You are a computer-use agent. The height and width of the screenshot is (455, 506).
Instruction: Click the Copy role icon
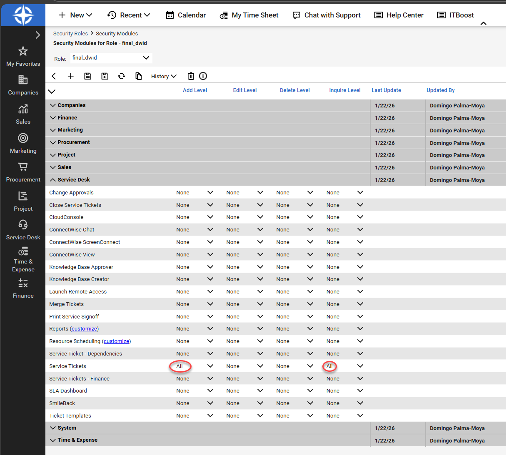[139, 76]
